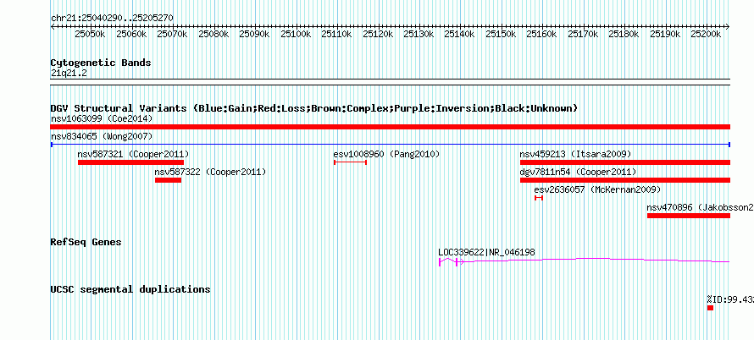Click the nsv1063099 (Coe2014) red variant bar
This screenshot has height=340, width=754.
[391, 127]
